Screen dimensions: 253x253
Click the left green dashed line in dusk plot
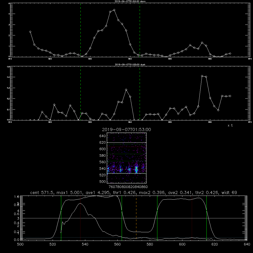tap(80, 93)
